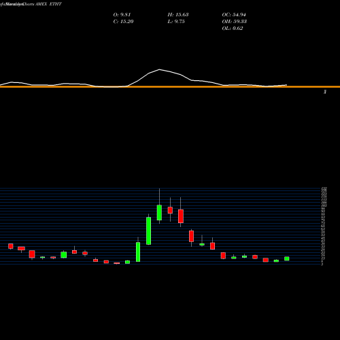Image resolution: width=340 pixels, height=340 pixels.
Task: Click the small axis marker below the orange line
Action: pos(325,92)
